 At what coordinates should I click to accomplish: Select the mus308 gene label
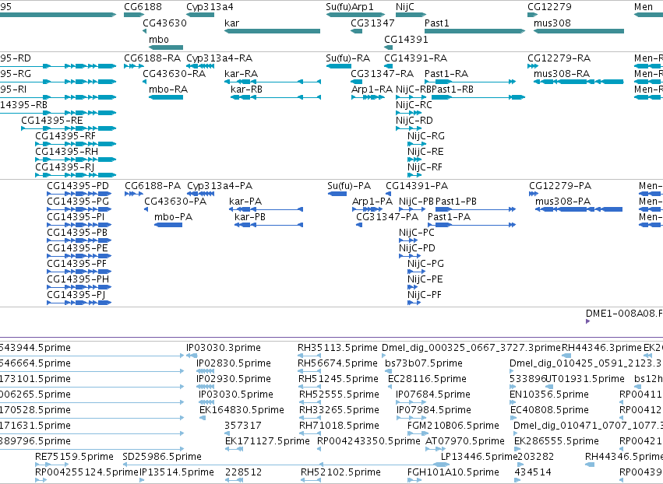point(552,23)
